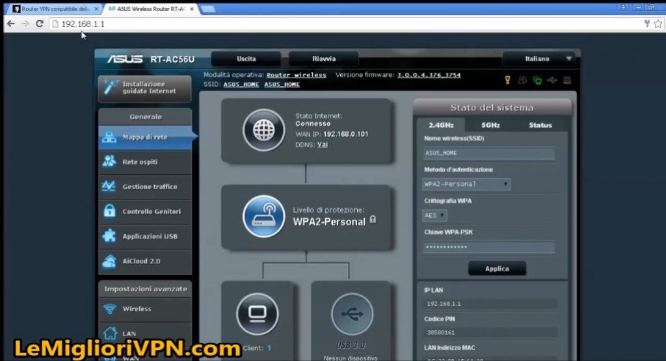Screen dimensions: 666x361
Task: Click the Internet globe icon
Action: pos(264,130)
